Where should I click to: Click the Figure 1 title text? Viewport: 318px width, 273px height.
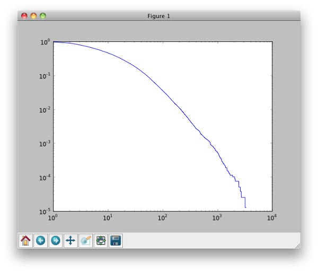(158, 16)
